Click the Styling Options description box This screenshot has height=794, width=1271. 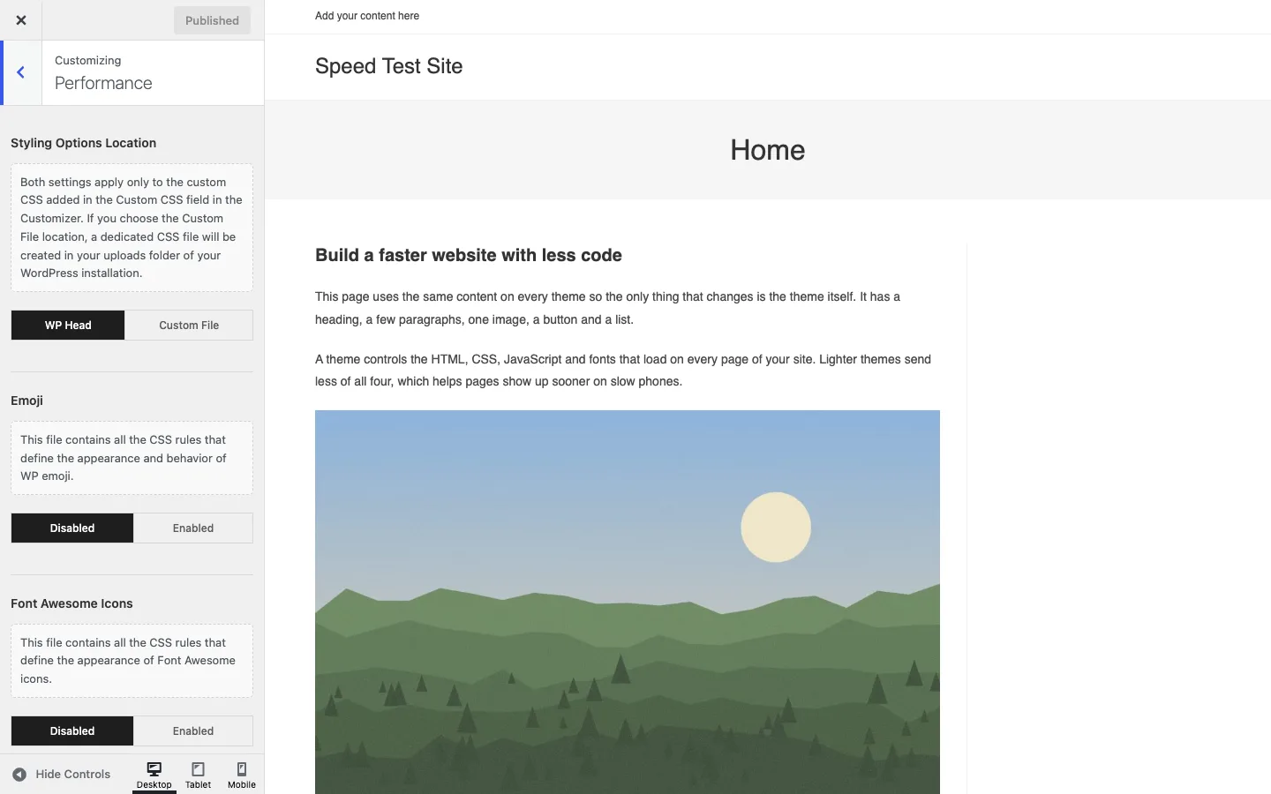click(x=132, y=228)
